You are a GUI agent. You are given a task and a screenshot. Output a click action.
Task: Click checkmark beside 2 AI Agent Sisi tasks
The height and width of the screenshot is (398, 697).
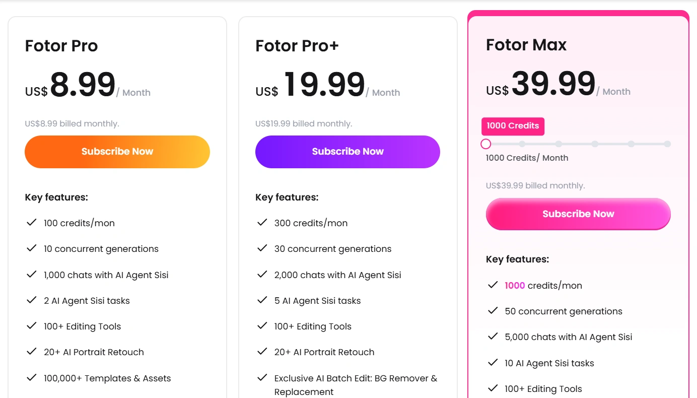[x=32, y=300]
